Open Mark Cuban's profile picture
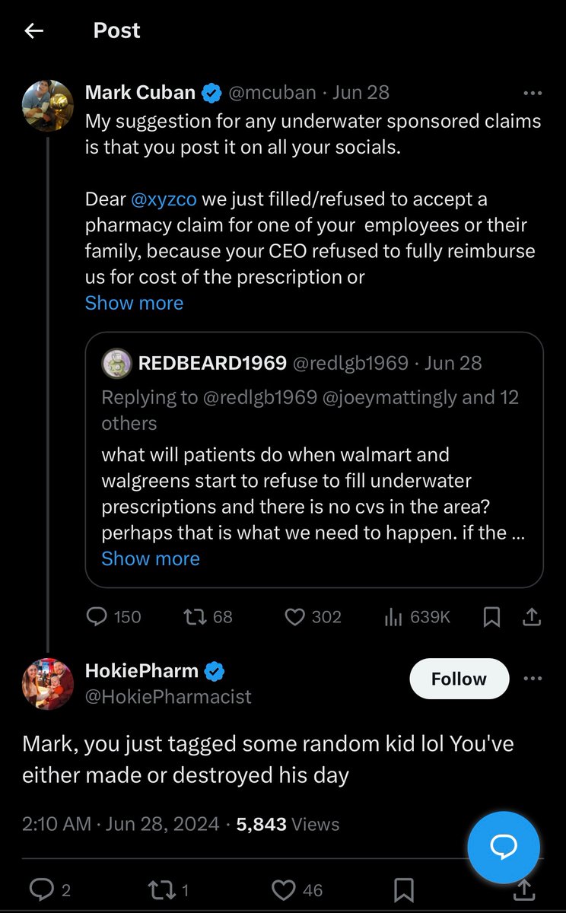This screenshot has height=913, width=566. (x=49, y=105)
